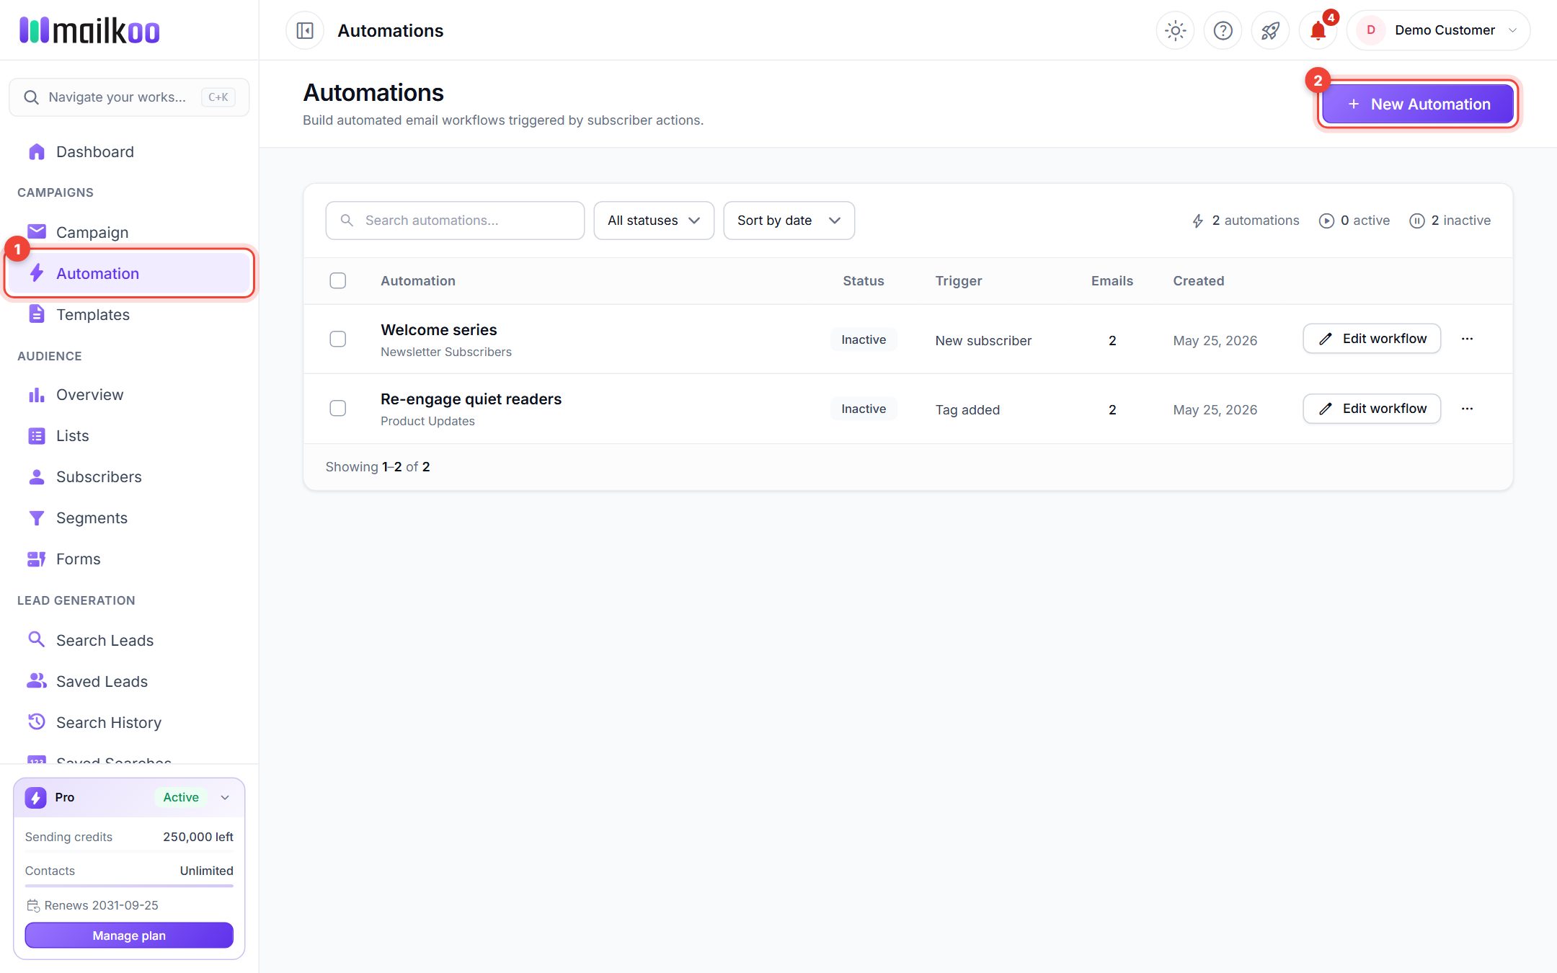This screenshot has height=973, width=1557.
Task: Open Search History page
Action: point(129,722)
